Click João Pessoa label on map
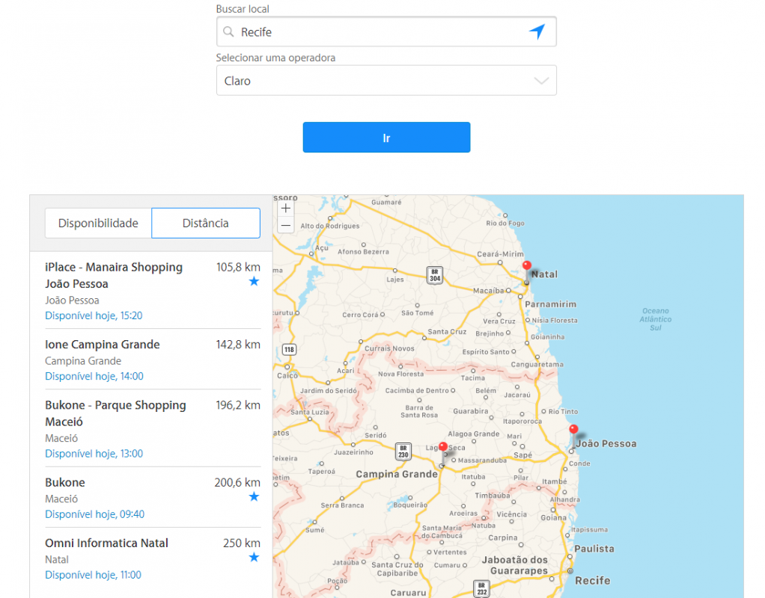Image resolution: width=765 pixels, height=598 pixels. [606, 443]
